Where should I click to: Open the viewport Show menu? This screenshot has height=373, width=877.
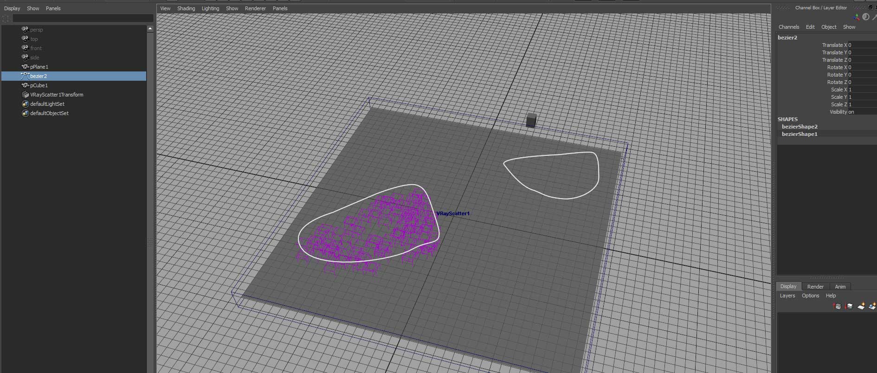(x=232, y=8)
